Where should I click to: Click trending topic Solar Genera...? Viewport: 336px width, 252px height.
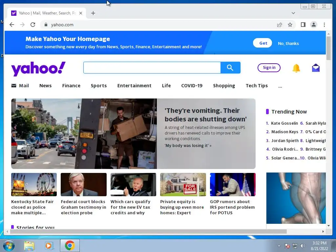[285, 158]
